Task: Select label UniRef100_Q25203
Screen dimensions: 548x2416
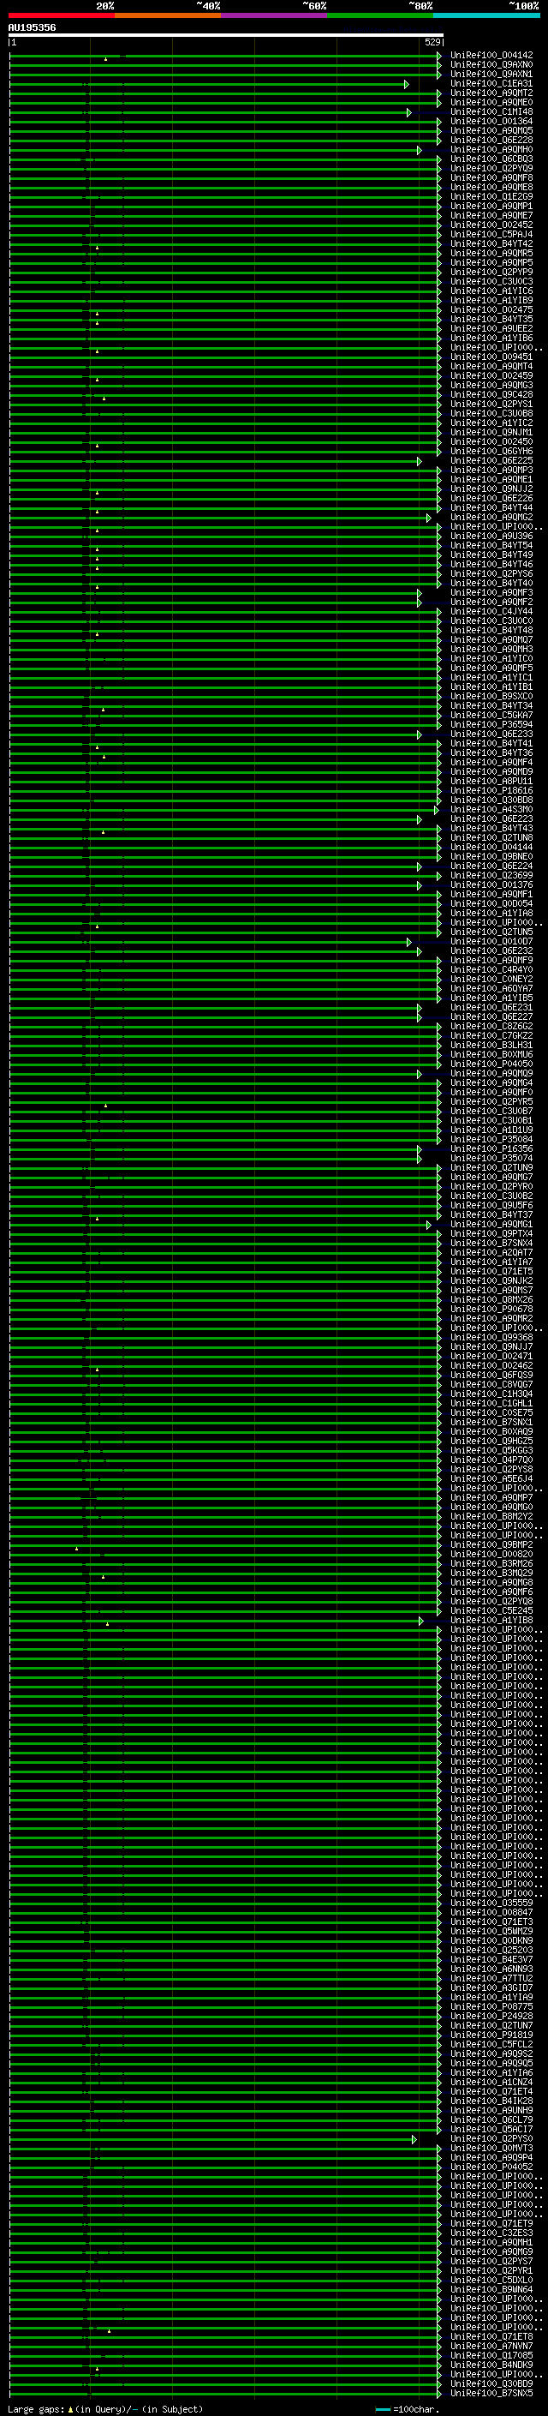Action: pos(491,1949)
